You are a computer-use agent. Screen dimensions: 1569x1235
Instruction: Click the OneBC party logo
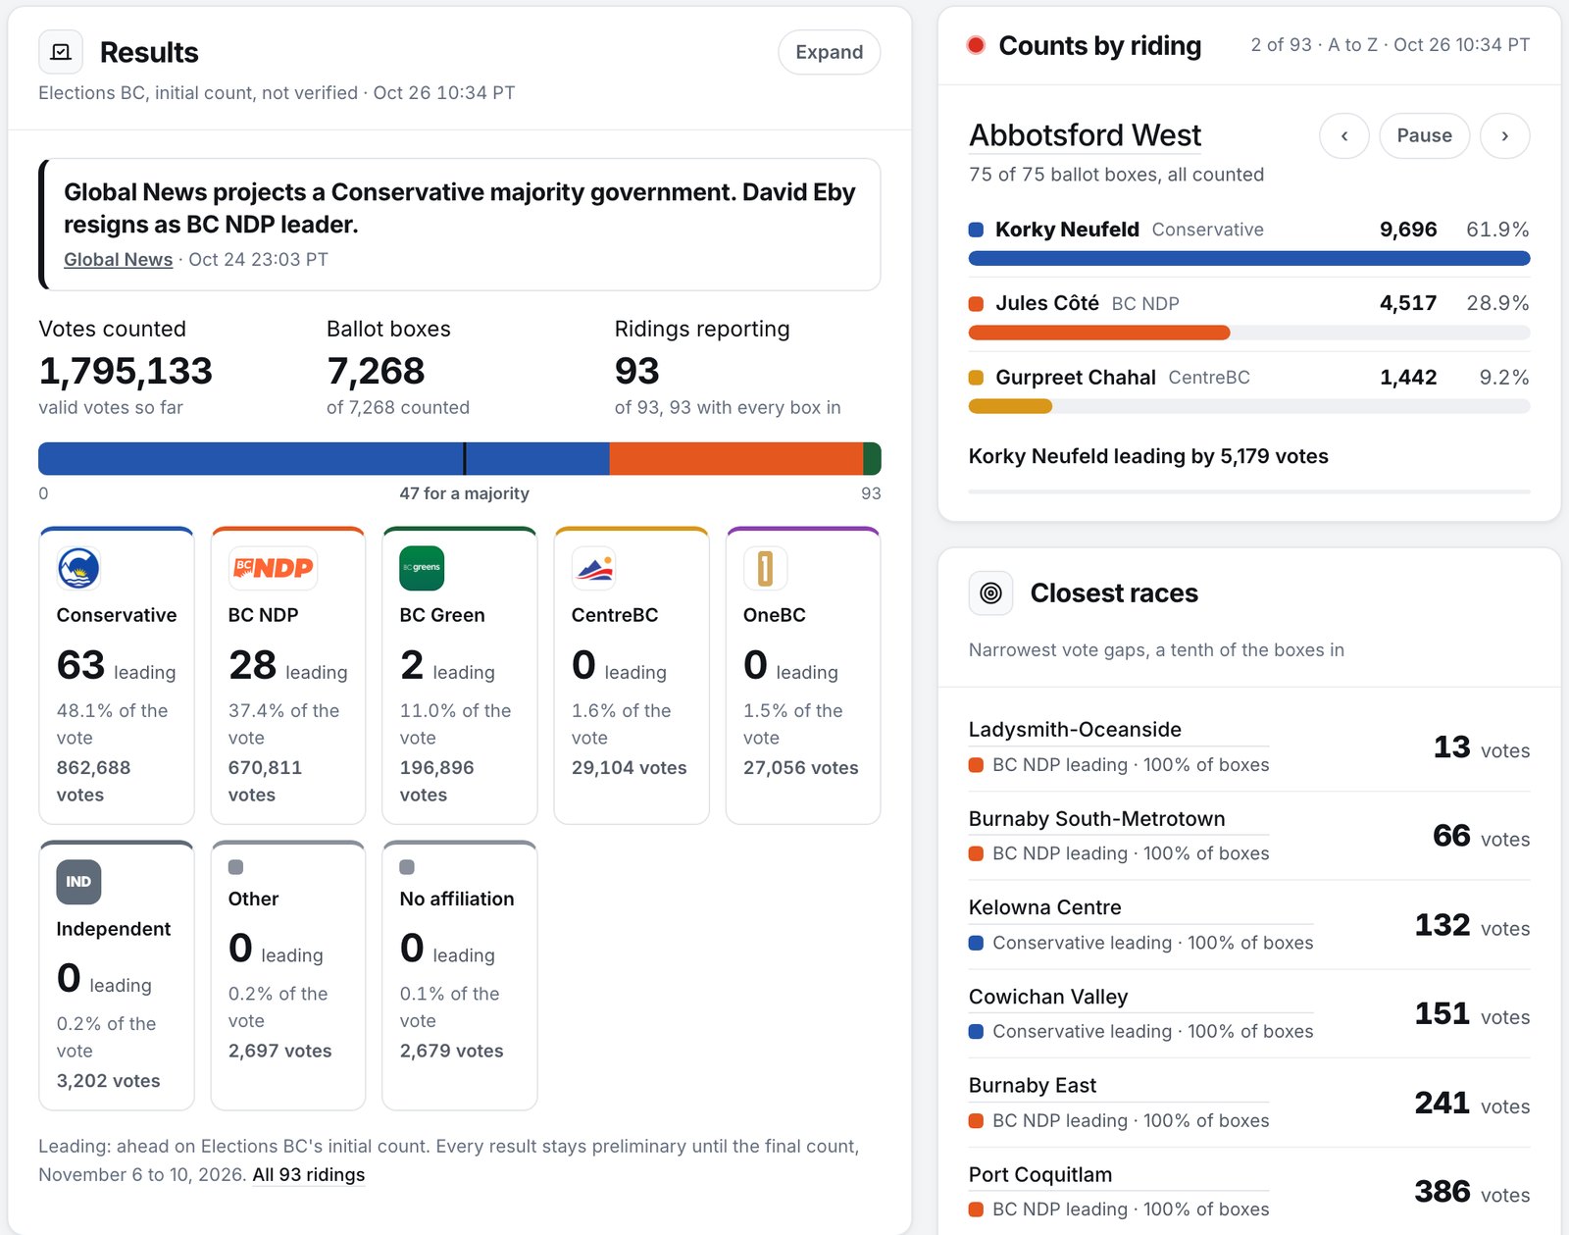[x=766, y=568]
